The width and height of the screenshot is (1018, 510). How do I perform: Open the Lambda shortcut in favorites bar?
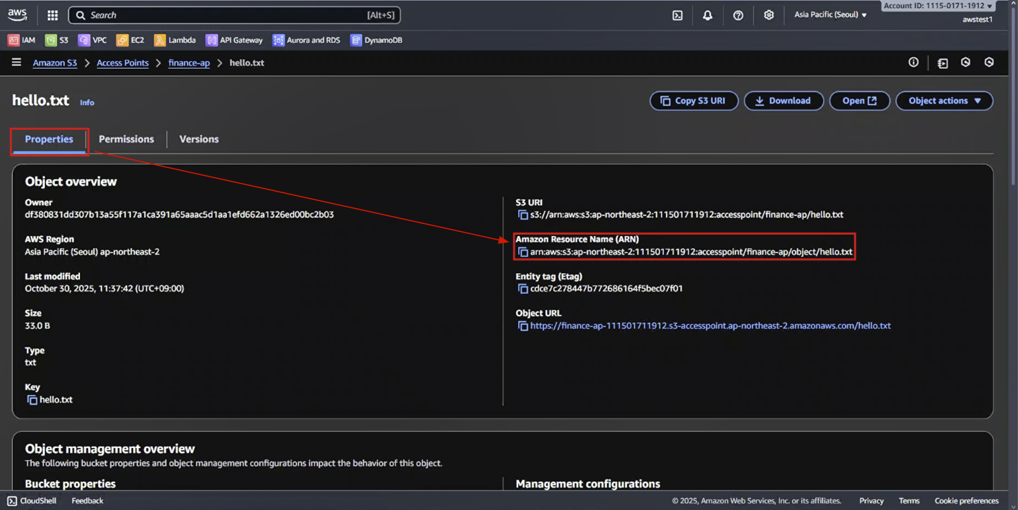point(176,40)
